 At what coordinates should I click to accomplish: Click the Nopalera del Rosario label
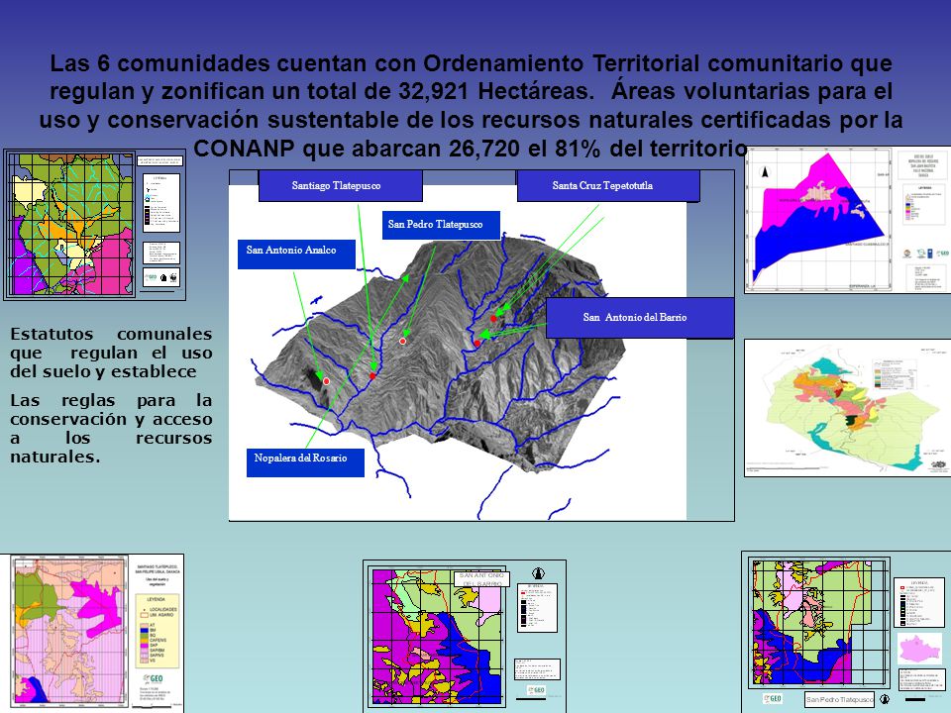click(305, 462)
